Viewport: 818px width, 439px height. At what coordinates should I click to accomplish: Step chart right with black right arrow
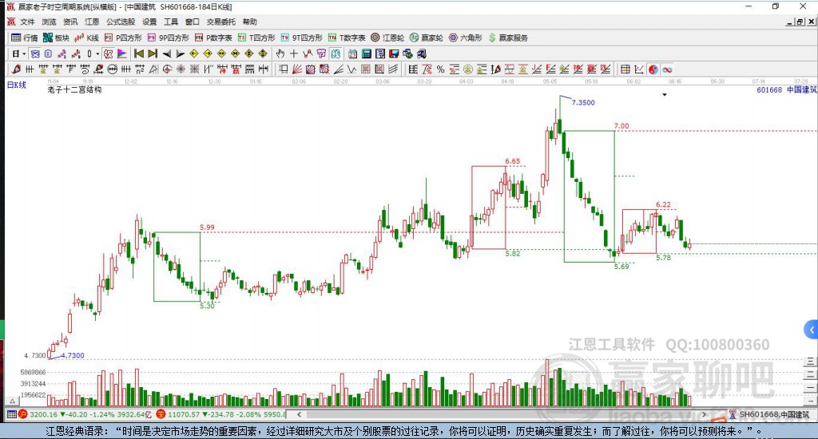(x=180, y=53)
